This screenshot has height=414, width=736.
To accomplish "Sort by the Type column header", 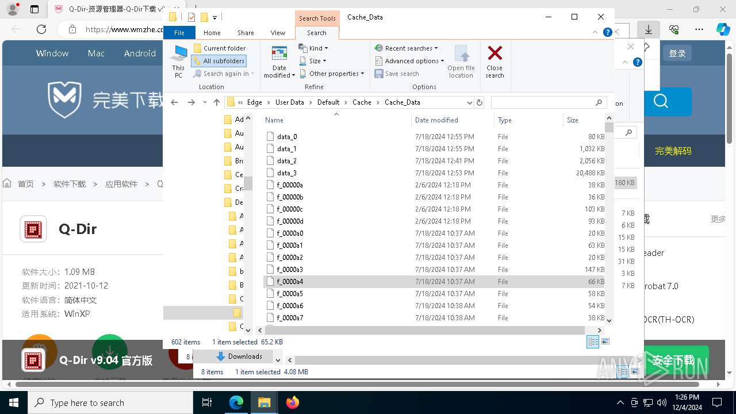I will pos(528,120).
